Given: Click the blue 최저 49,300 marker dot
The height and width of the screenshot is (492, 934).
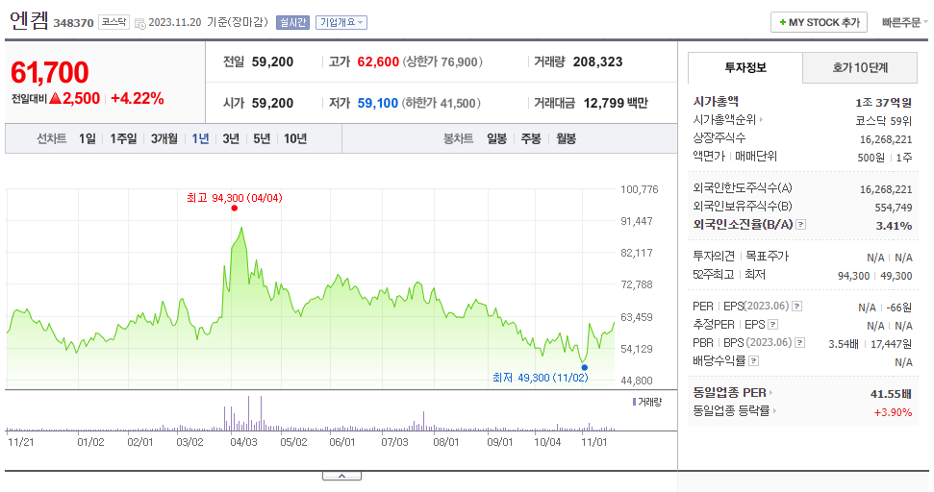Looking at the screenshot, I should (584, 368).
